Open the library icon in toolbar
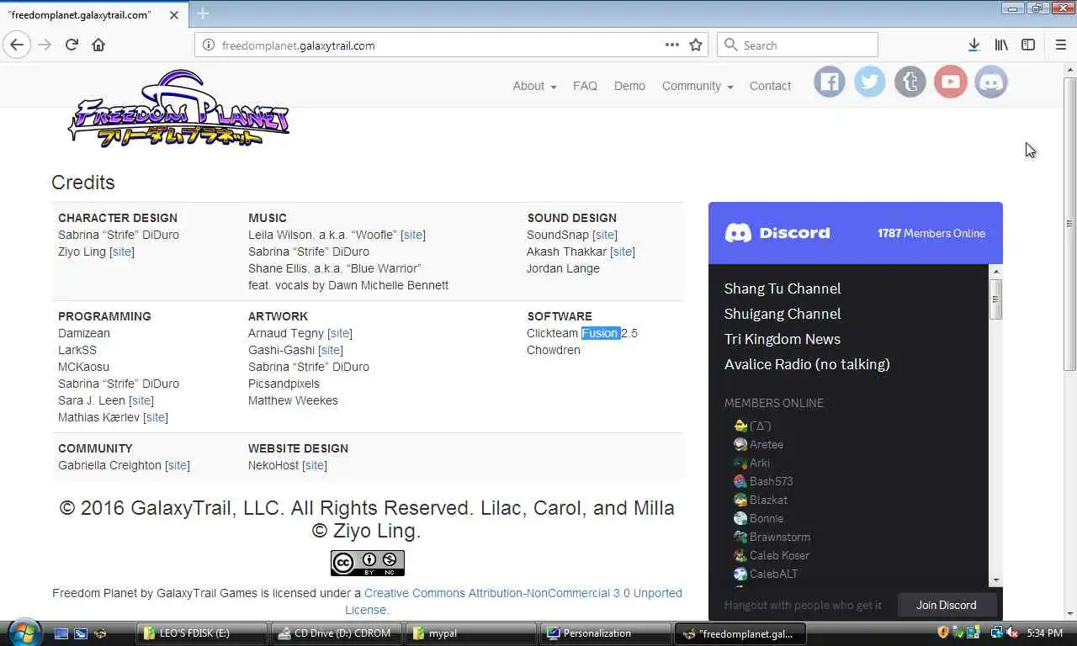Image resolution: width=1077 pixels, height=646 pixels. [x=1001, y=45]
